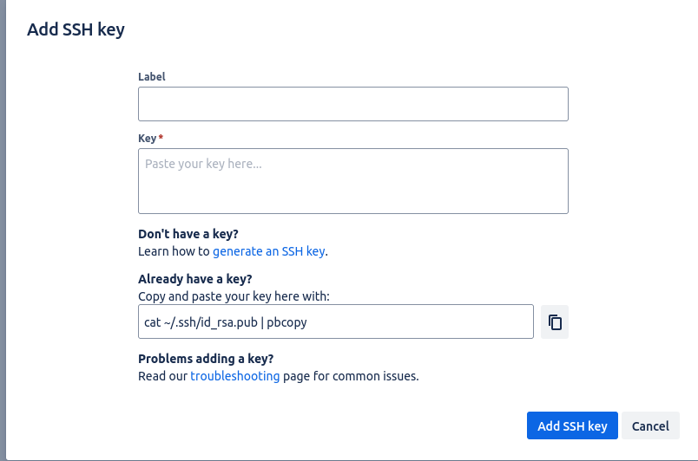This screenshot has height=461, width=698.
Task: Focus the Label text field
Action: tap(353, 104)
